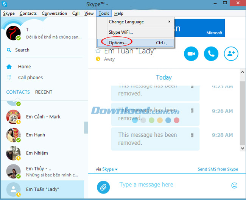Click your mood message text
This screenshot has height=200, width=246.
(54, 37)
